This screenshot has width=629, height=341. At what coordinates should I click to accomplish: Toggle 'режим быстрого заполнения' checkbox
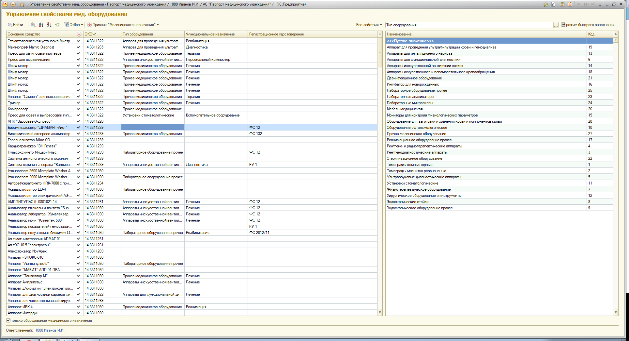(x=563, y=25)
